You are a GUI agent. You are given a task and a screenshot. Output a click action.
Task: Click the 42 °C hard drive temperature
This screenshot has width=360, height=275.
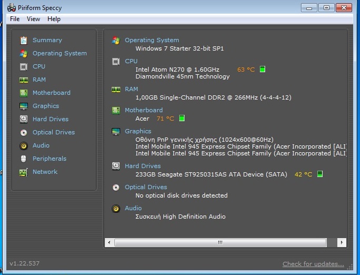pos(303,174)
